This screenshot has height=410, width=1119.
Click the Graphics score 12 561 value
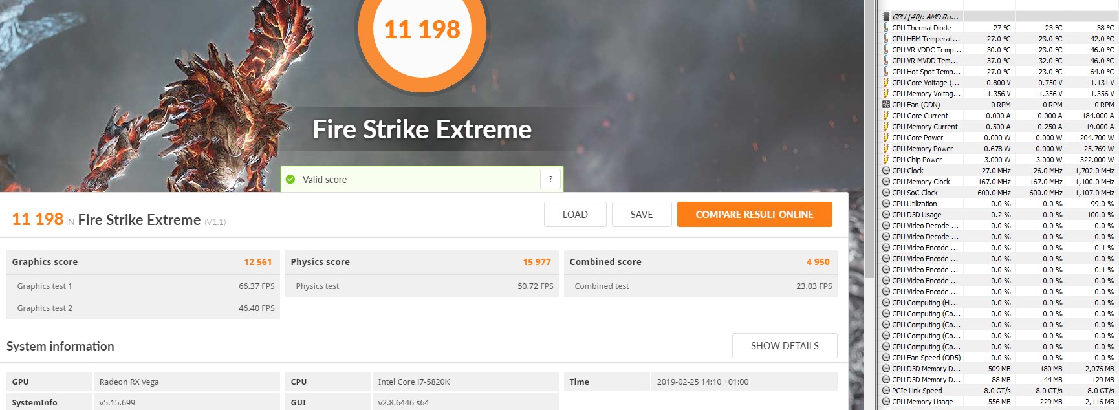(257, 262)
